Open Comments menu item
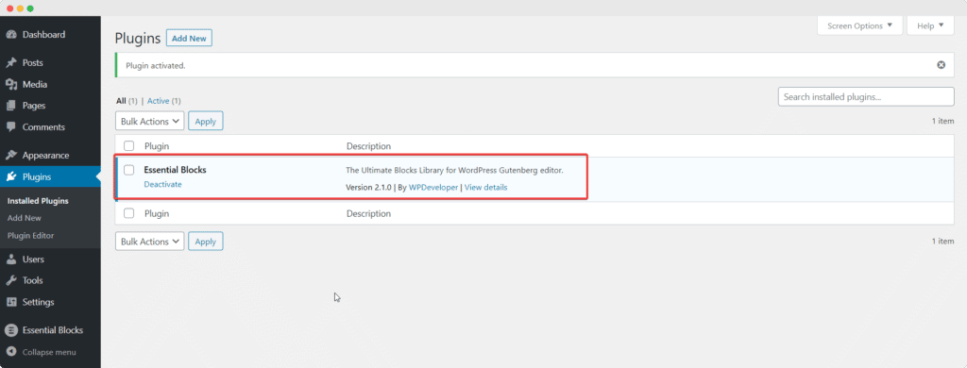The height and width of the screenshot is (368, 967). [43, 127]
